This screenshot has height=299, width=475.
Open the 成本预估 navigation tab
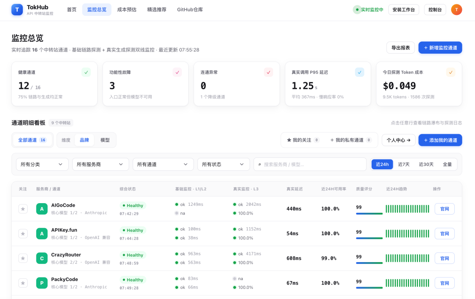pyautogui.click(x=127, y=10)
